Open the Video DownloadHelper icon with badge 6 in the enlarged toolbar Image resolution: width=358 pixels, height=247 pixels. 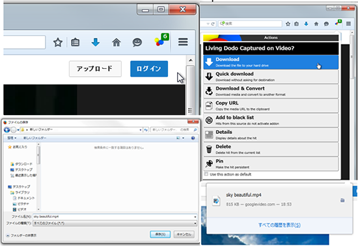click(x=161, y=40)
